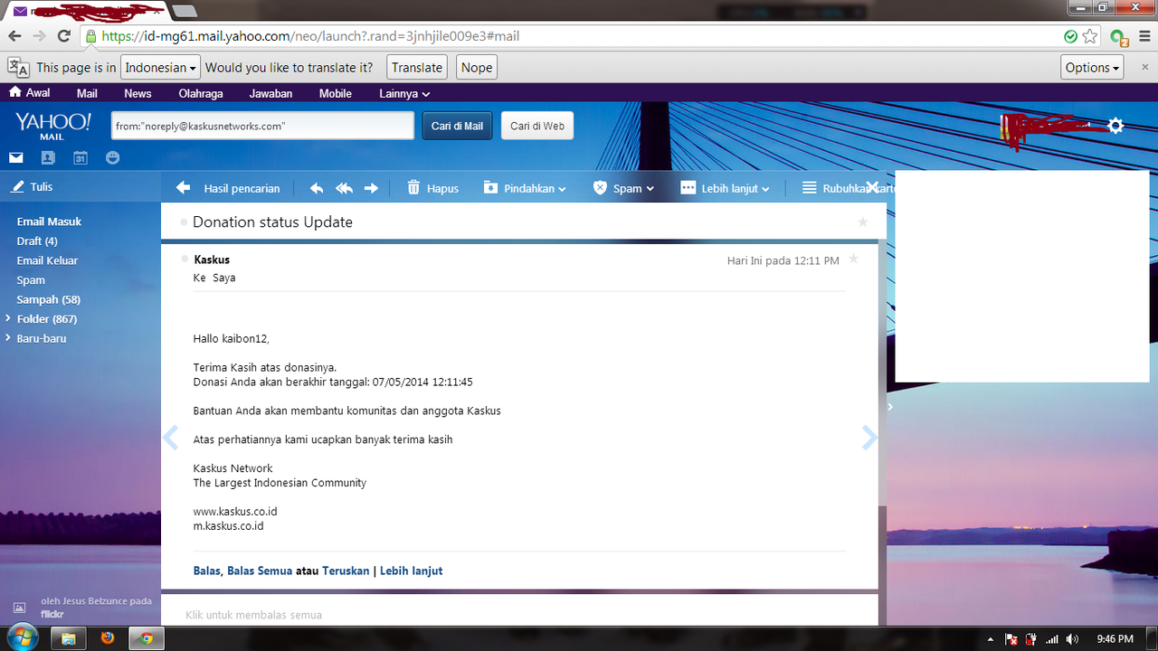Toggle unread dot beside subject line
This screenshot has width=1158, height=651.
(x=184, y=222)
